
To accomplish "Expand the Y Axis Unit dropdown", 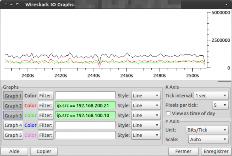I will (207, 130).
